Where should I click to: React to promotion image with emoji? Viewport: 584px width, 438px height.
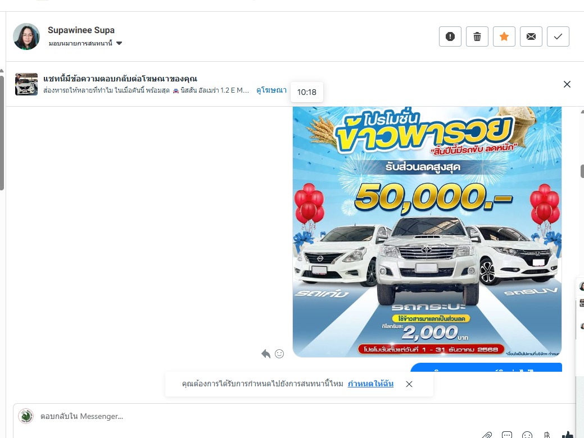coord(279,354)
